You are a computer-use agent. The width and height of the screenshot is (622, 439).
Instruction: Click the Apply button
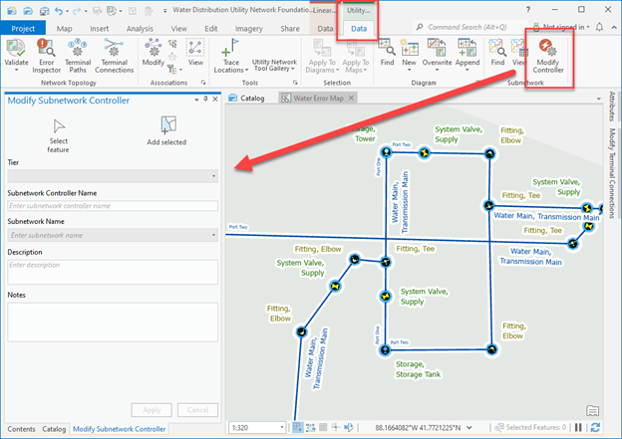point(152,410)
